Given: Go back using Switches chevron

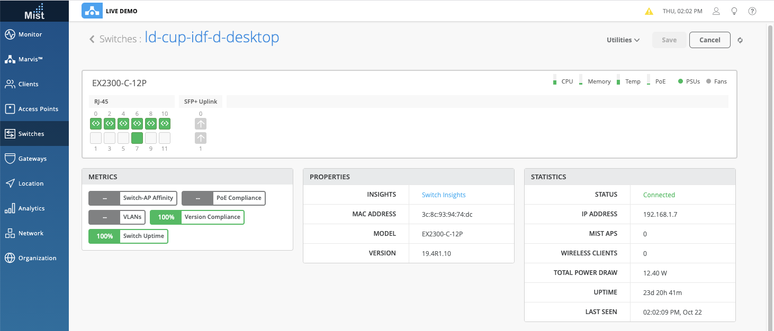Looking at the screenshot, I should 92,39.
